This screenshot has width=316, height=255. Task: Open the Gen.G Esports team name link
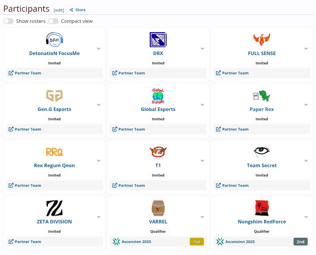54,109
